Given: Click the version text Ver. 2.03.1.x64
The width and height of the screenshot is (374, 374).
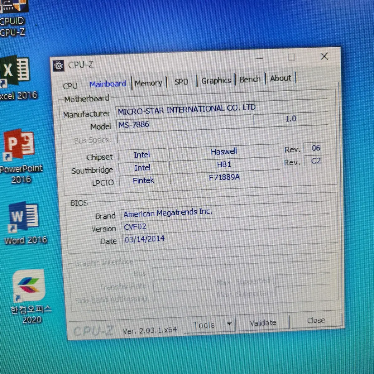Looking at the screenshot, I should [x=150, y=330].
